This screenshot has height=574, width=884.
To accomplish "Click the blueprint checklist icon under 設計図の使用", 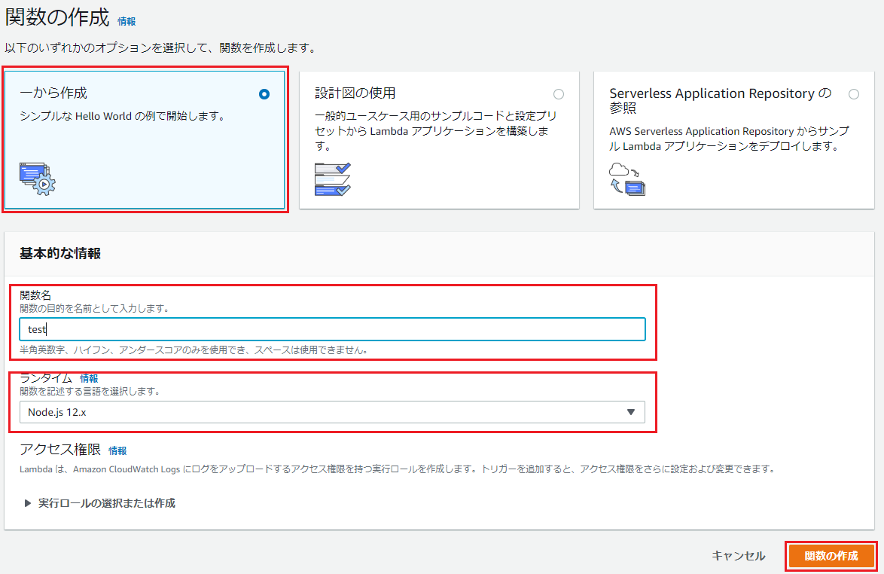I will pos(333,179).
